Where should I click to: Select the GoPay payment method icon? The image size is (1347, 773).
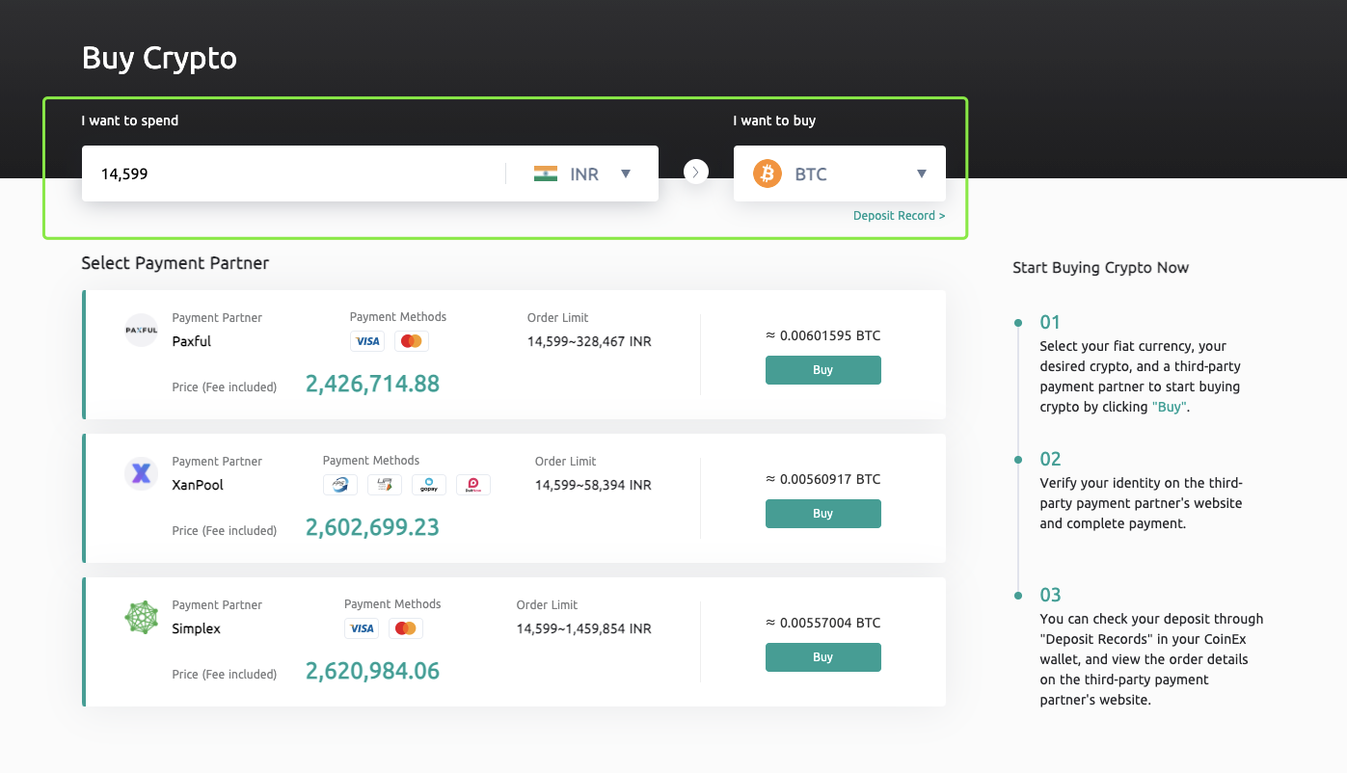(x=428, y=485)
